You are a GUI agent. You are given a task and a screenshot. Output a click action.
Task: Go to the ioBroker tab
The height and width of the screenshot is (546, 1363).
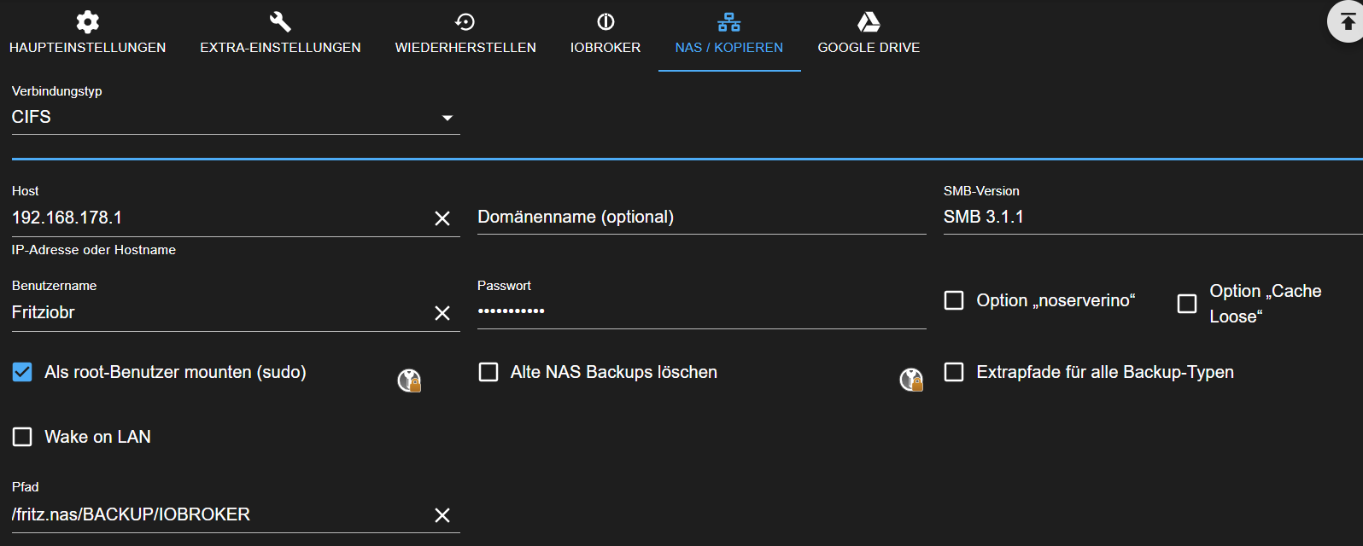(605, 35)
